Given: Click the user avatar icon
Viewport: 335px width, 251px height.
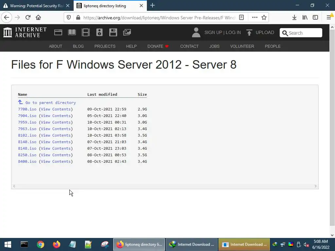Looking at the screenshot, I should pyautogui.click(x=196, y=32).
